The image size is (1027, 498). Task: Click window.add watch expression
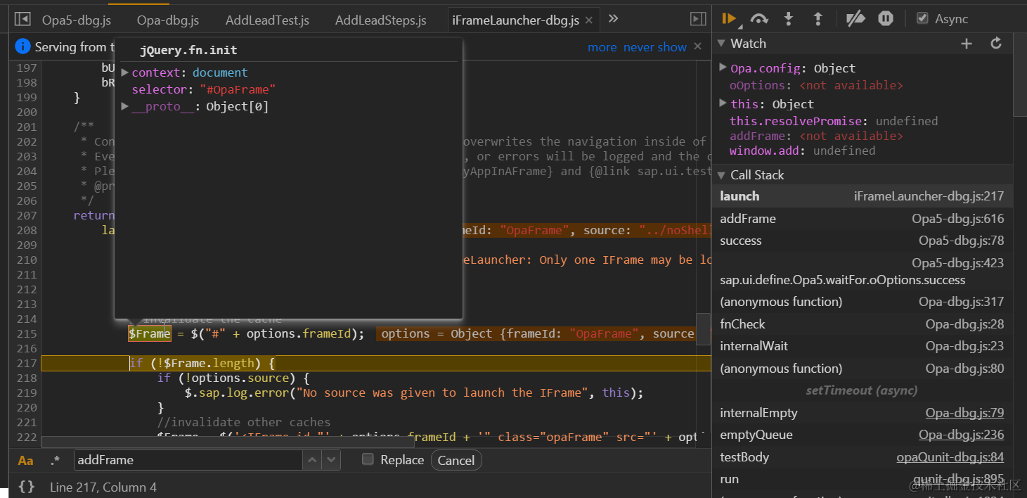[x=802, y=151]
